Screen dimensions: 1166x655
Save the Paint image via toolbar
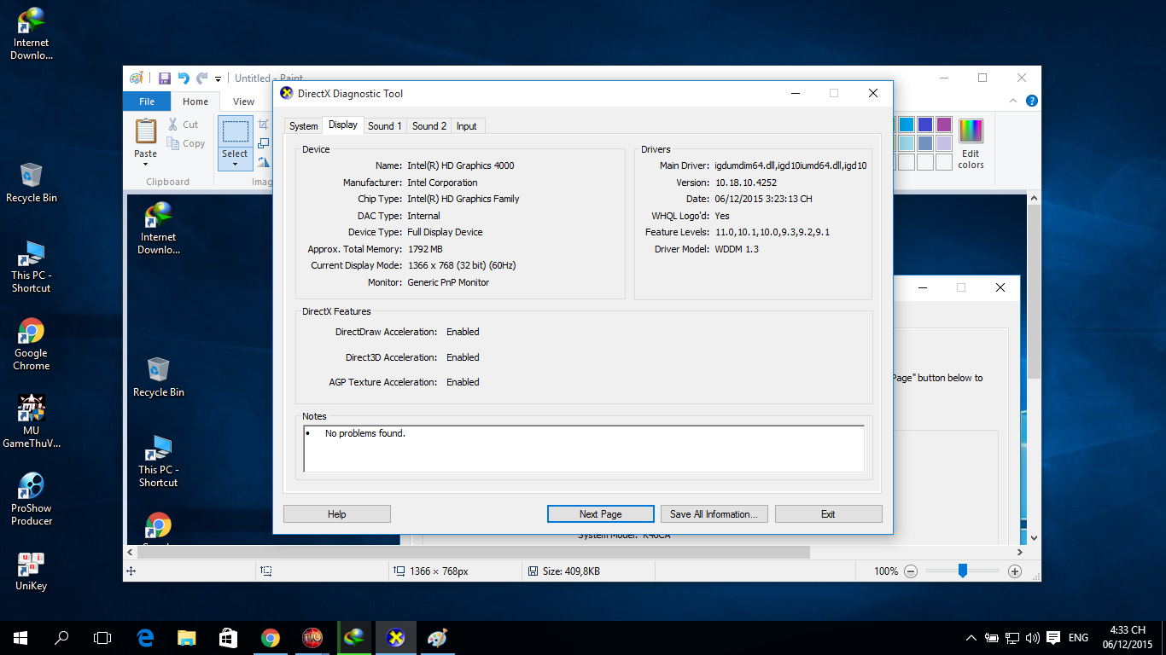tap(164, 78)
